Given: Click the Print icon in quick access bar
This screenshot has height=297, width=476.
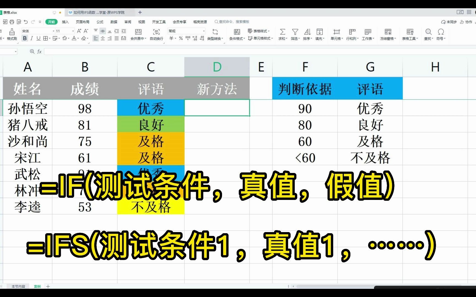Looking at the screenshot, I should pos(12,22).
